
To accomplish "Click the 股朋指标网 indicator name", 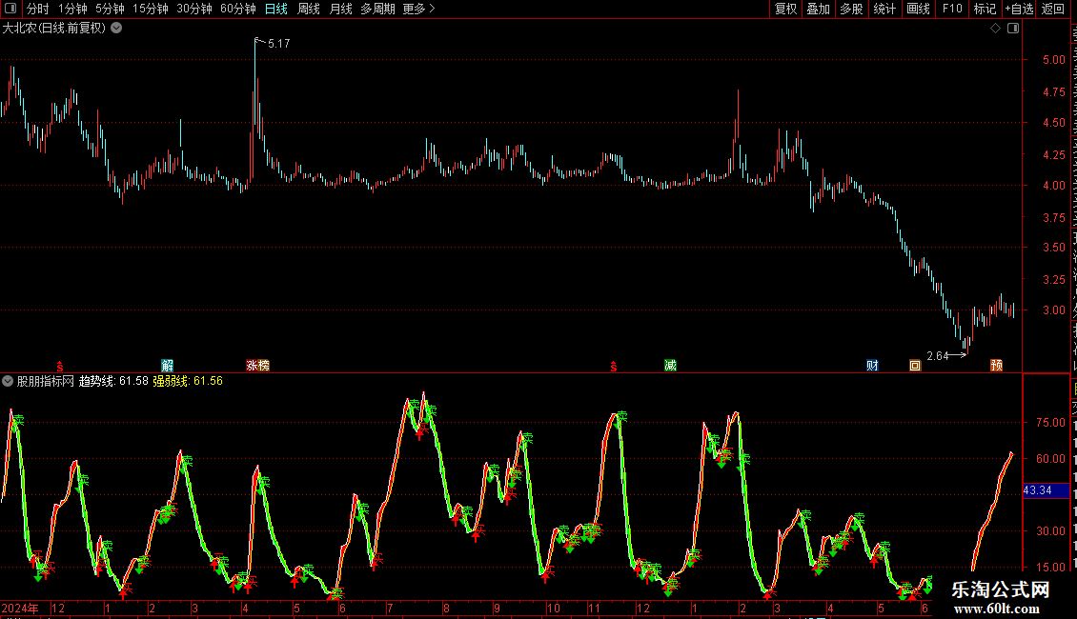I will tap(46, 381).
